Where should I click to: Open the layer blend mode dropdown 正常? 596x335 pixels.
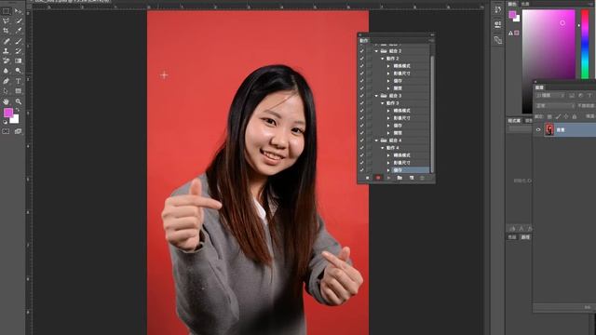pyautogui.click(x=555, y=105)
